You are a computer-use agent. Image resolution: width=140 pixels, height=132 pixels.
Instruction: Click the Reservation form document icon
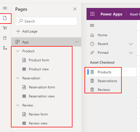[x=24, y=87]
